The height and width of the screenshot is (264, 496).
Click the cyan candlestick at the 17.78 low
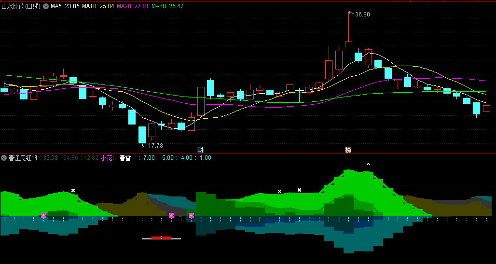pyautogui.click(x=142, y=135)
